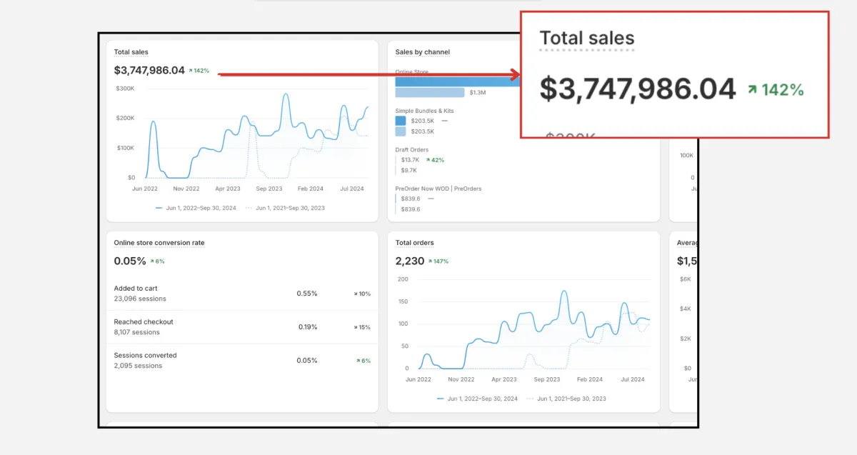857x455 pixels.
Task: Click the 0.55% Added to cart rate
Action: (x=307, y=294)
